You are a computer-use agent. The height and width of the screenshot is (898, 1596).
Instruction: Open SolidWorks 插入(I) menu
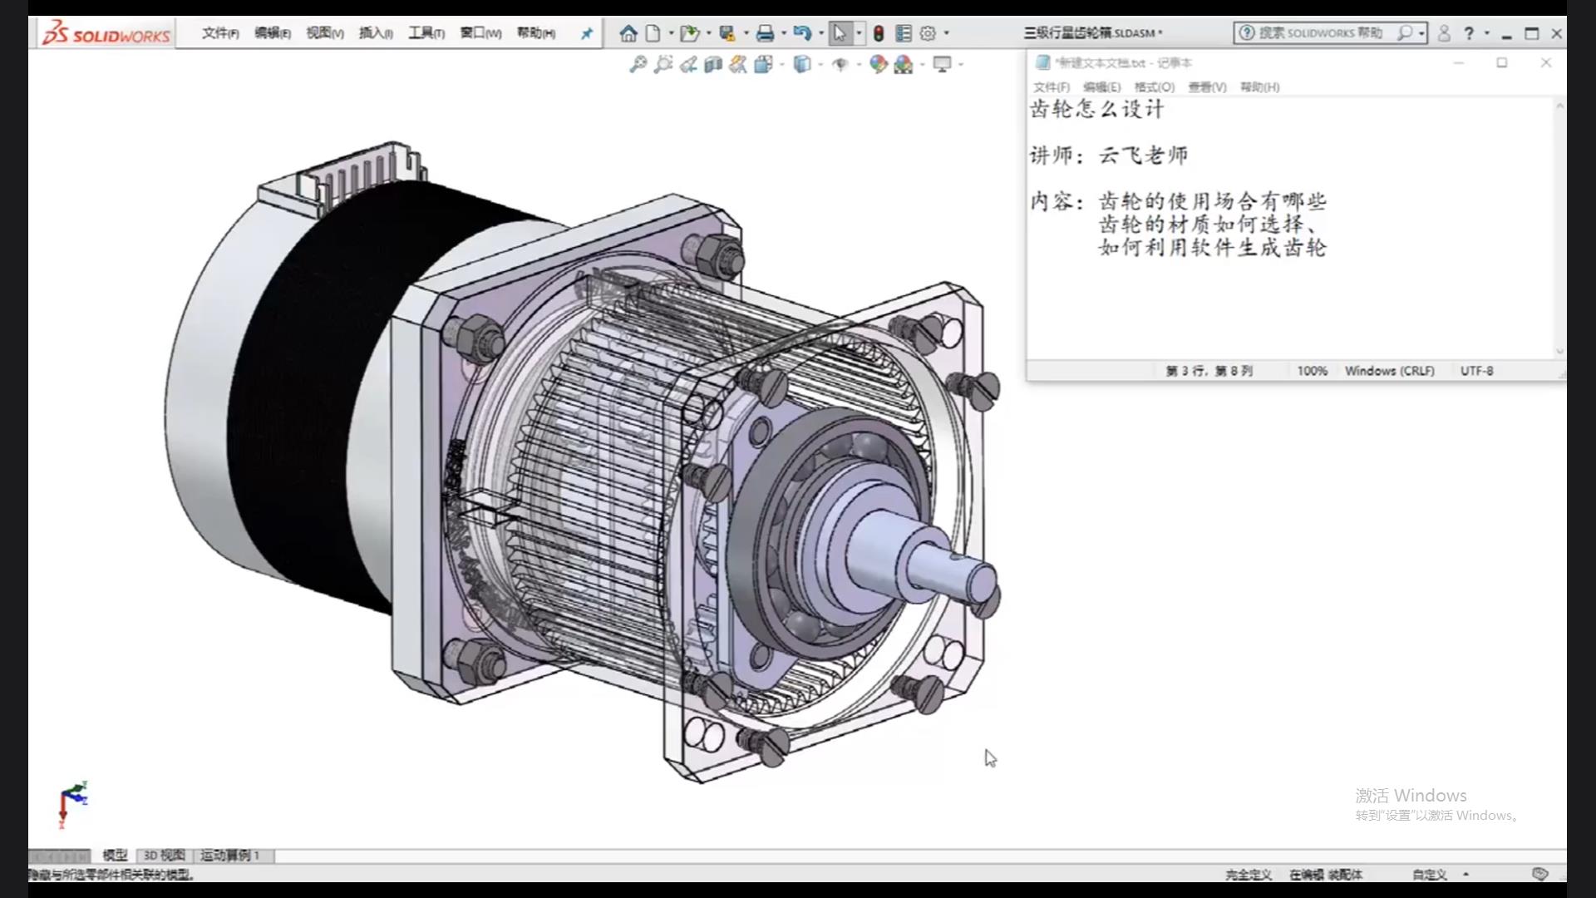pyautogui.click(x=376, y=33)
